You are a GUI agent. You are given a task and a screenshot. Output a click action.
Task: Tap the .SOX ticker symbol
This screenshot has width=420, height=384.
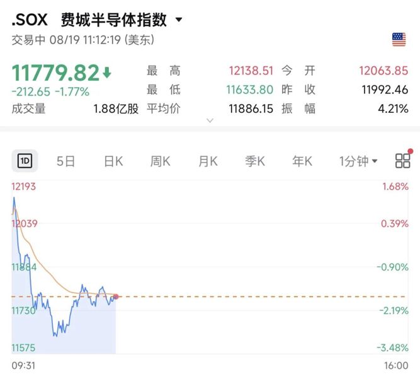(x=30, y=20)
